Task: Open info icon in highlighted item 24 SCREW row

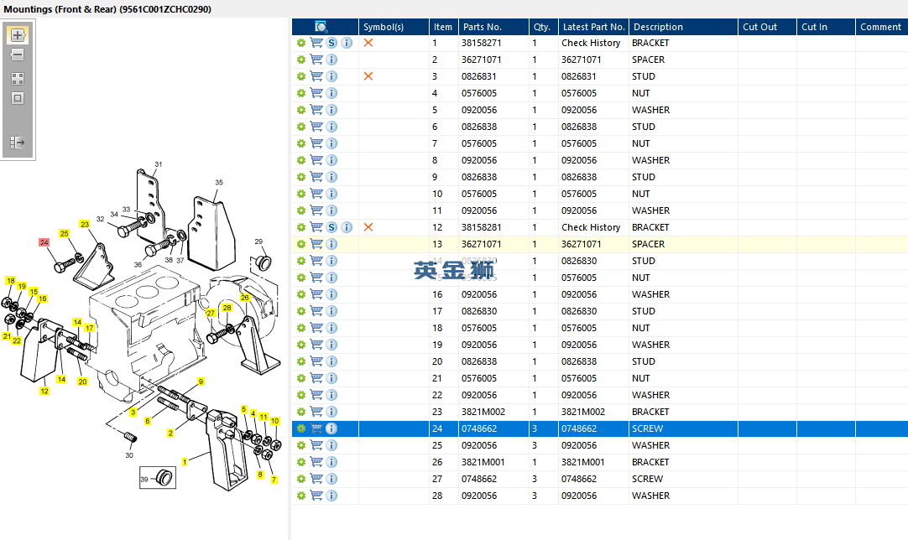Action: pos(331,428)
